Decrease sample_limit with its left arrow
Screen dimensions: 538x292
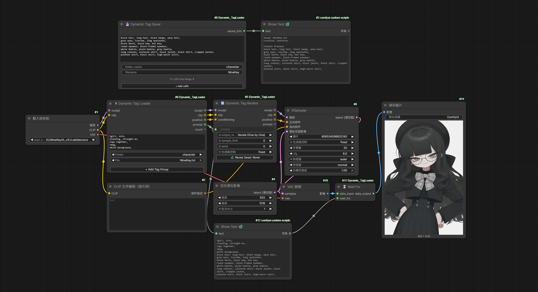(219, 141)
